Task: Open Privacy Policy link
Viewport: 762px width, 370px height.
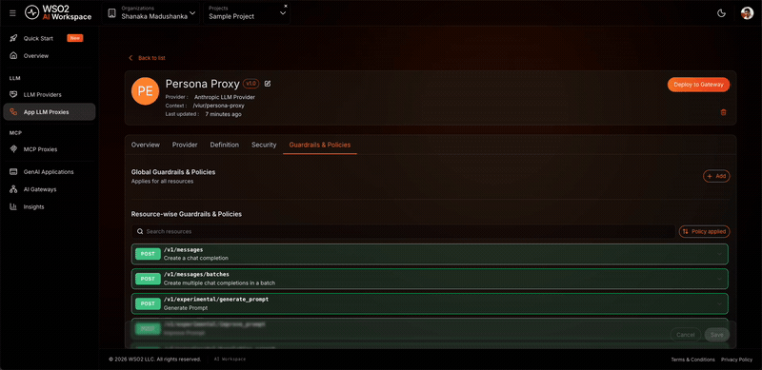Action: [x=736, y=360]
